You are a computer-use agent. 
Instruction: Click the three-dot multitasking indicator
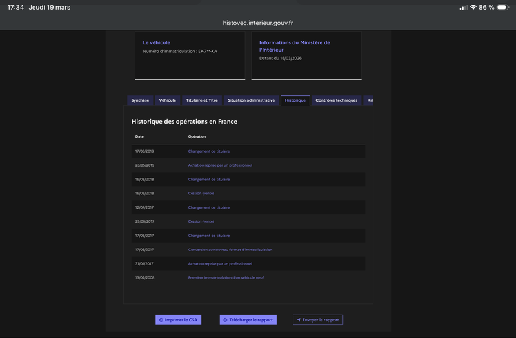click(258, 3)
